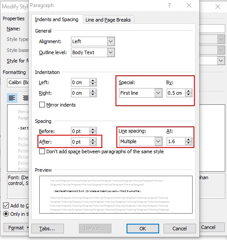Viewport: 227px width, 240px height.
Task: Open Style type dropdown arrow in Modify Style
Action: pos(221,39)
